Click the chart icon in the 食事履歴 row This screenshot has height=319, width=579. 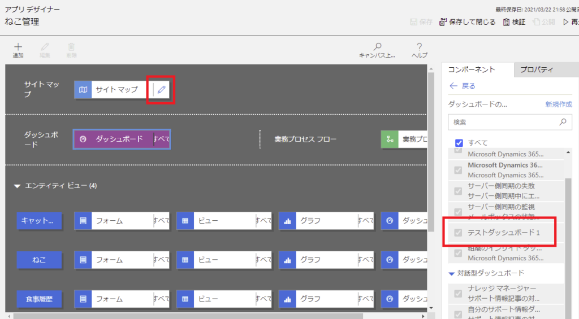pyautogui.click(x=287, y=299)
